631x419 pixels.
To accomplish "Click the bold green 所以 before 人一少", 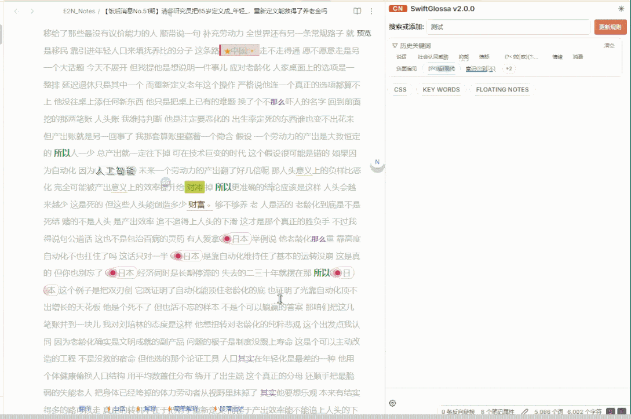I will click(x=62, y=153).
